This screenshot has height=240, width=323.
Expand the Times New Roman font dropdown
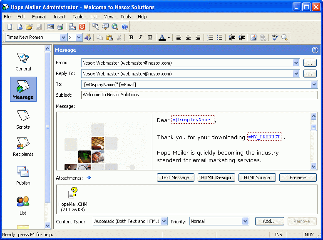(x=63, y=37)
